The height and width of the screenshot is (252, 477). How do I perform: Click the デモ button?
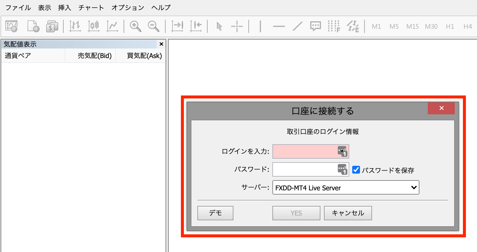click(x=215, y=213)
